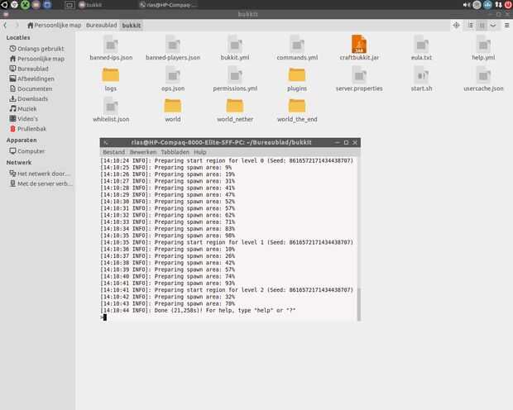Open Muziek in sidebar
Viewport: 513px width, 410px height.
click(23, 109)
